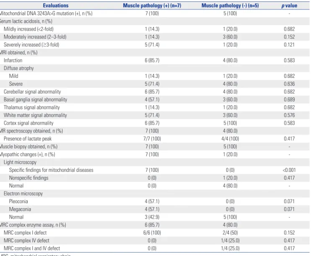Image resolution: width=311 pixels, height=256 pixels.
Task: Click White matter signal abnormality label
Action: (35, 115)
